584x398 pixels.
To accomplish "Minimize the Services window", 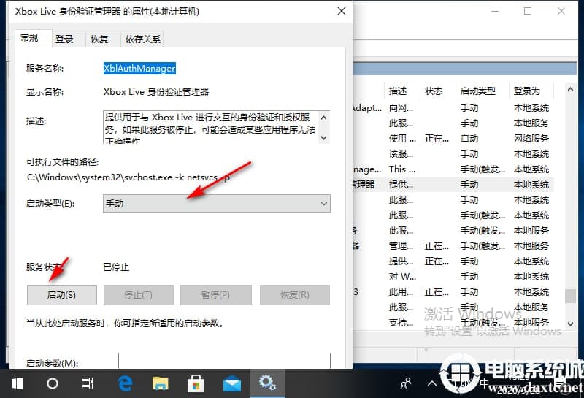I will [x=495, y=11].
